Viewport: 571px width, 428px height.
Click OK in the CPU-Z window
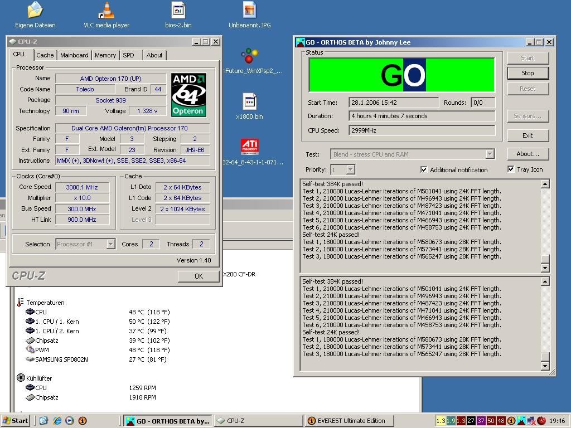199,276
